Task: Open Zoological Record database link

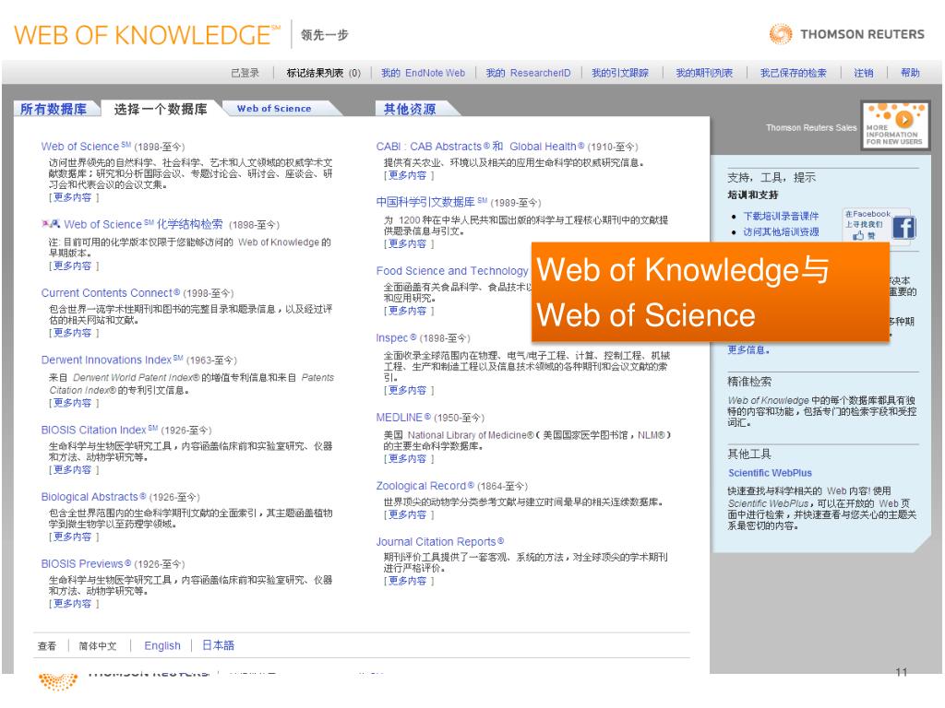Action: (425, 486)
